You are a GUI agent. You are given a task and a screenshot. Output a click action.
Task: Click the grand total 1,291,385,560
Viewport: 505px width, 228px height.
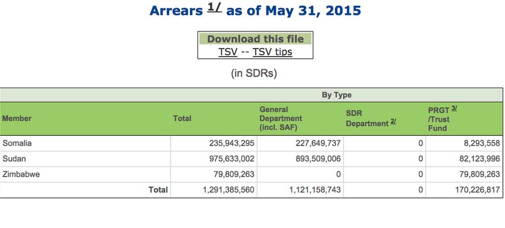click(x=229, y=190)
